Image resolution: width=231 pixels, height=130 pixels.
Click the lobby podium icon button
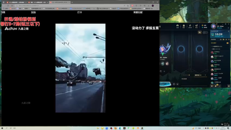tap(200, 32)
